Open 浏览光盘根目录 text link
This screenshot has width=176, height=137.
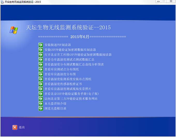pos(55,109)
